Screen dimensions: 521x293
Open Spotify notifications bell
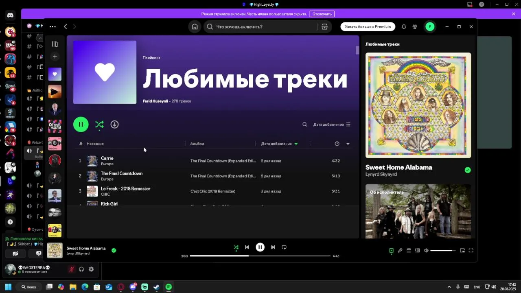coord(404,26)
